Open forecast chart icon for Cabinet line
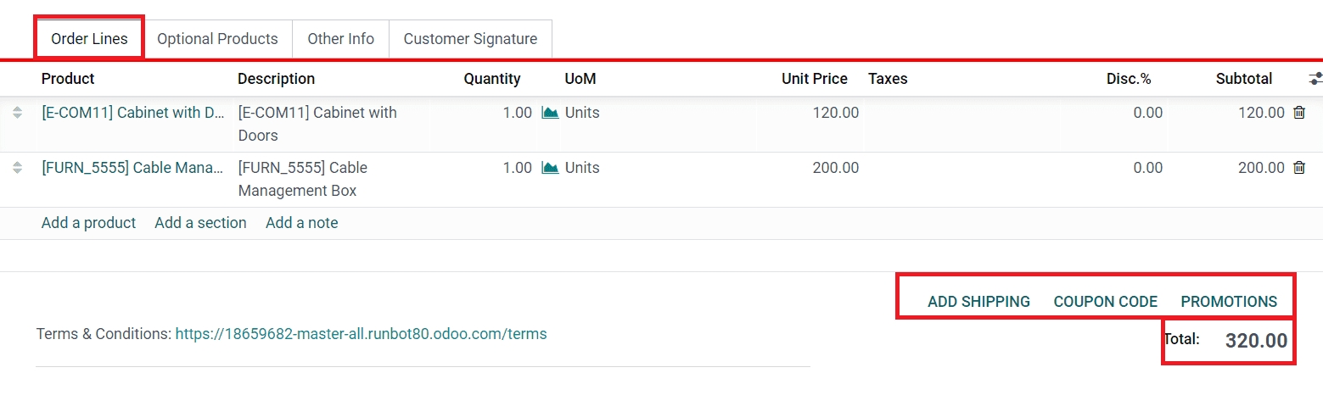 [x=550, y=113]
